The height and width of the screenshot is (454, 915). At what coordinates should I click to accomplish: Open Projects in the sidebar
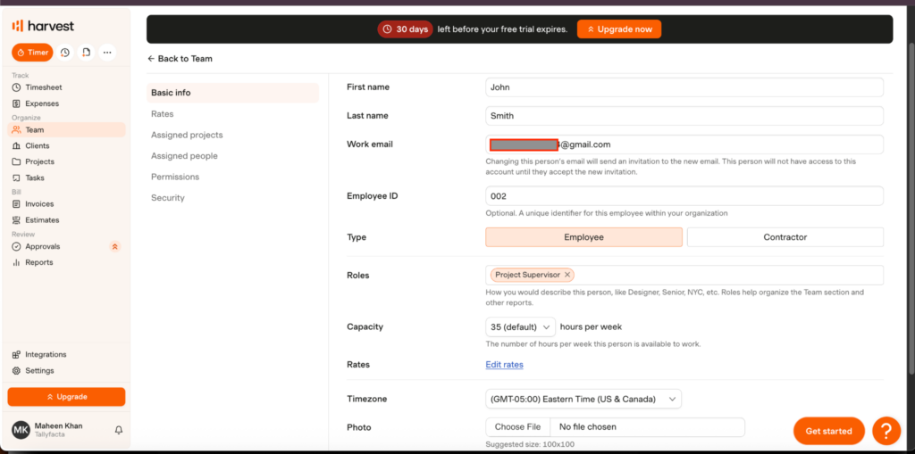pos(66,161)
